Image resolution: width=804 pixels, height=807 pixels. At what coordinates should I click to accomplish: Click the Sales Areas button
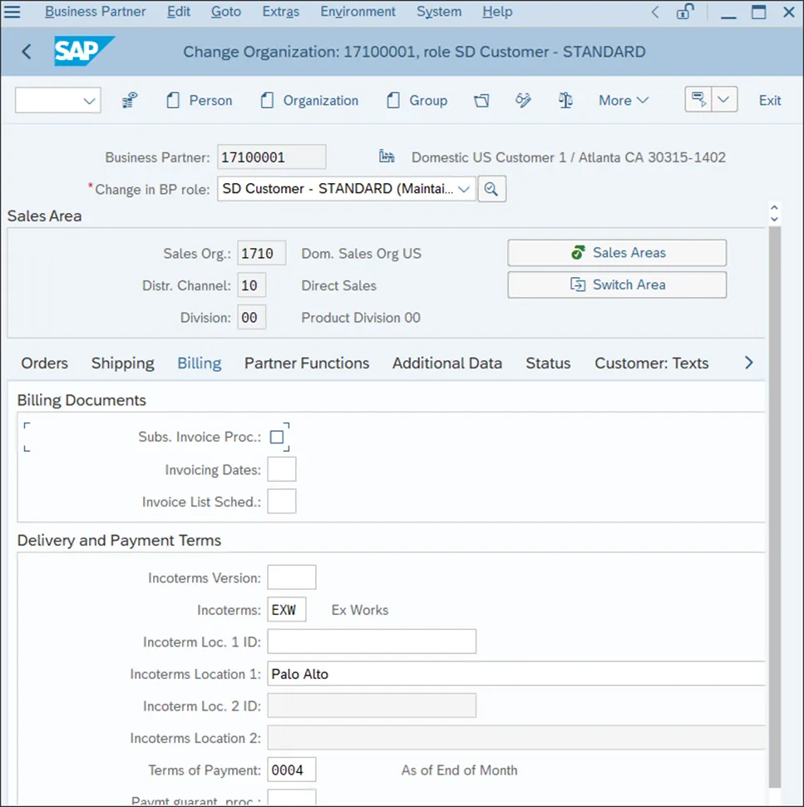click(x=617, y=253)
